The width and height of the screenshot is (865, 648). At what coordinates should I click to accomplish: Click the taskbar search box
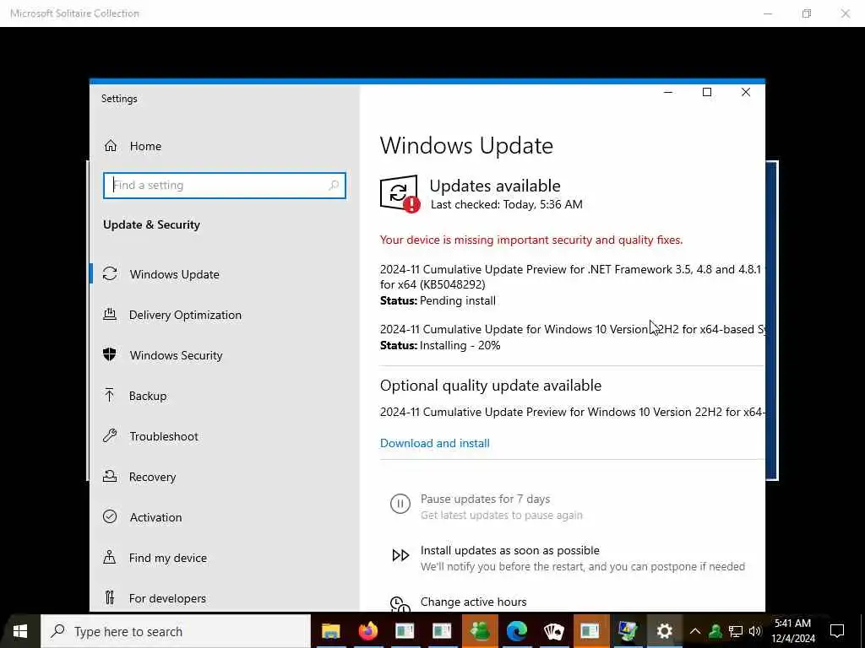pyautogui.click(x=176, y=631)
